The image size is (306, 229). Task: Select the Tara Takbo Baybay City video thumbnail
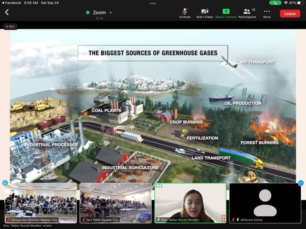116,203
